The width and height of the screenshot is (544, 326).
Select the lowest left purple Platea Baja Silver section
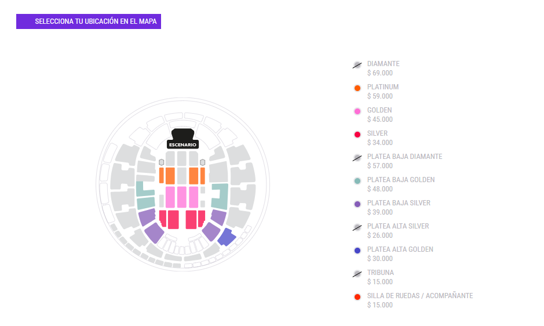154,233
